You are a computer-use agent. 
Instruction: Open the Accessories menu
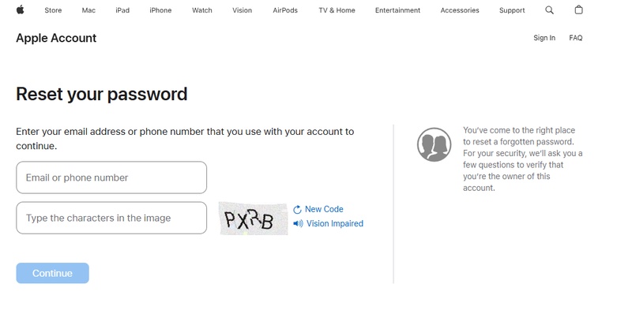pyautogui.click(x=460, y=10)
